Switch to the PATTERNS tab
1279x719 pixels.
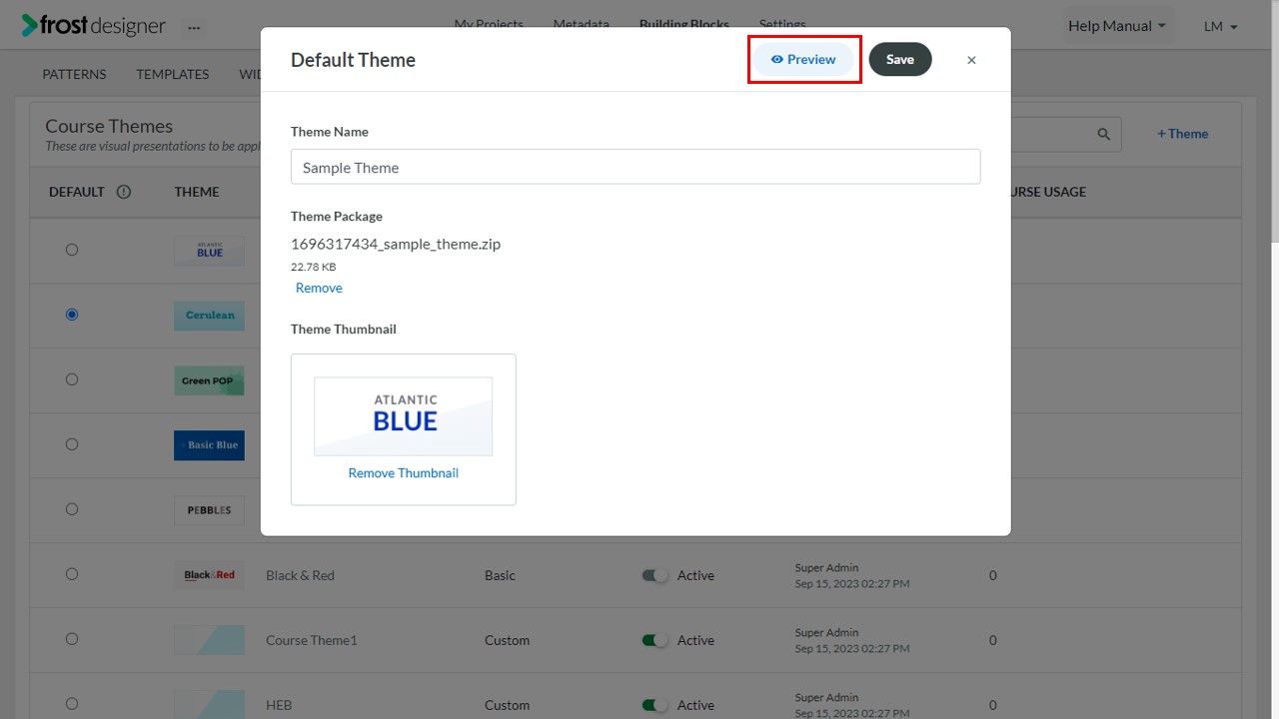(74, 74)
